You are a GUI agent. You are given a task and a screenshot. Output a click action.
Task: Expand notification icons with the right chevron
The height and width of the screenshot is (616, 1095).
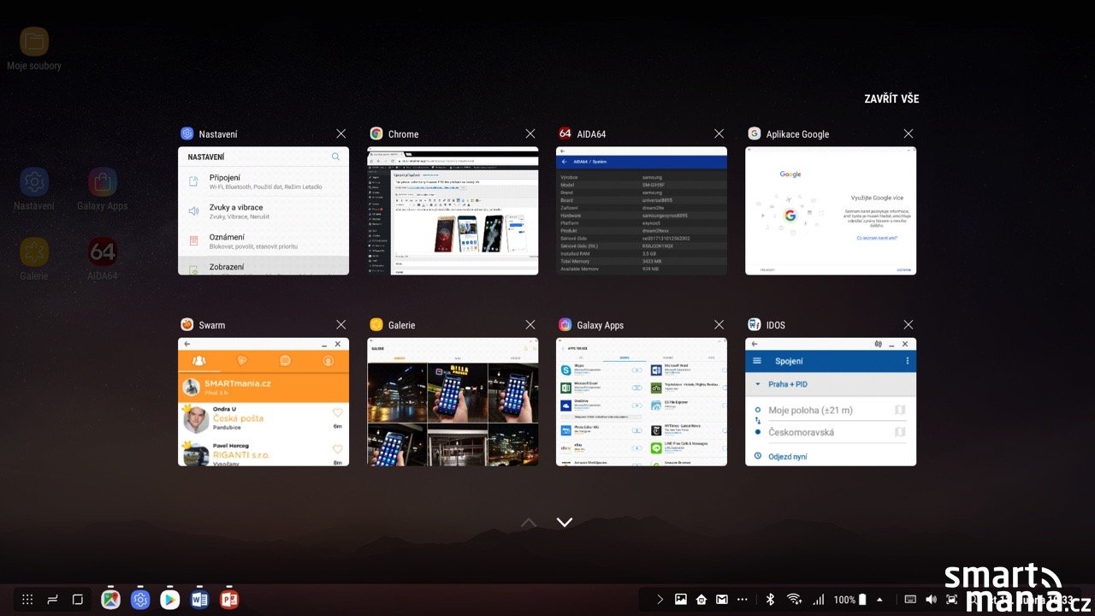[x=660, y=600]
